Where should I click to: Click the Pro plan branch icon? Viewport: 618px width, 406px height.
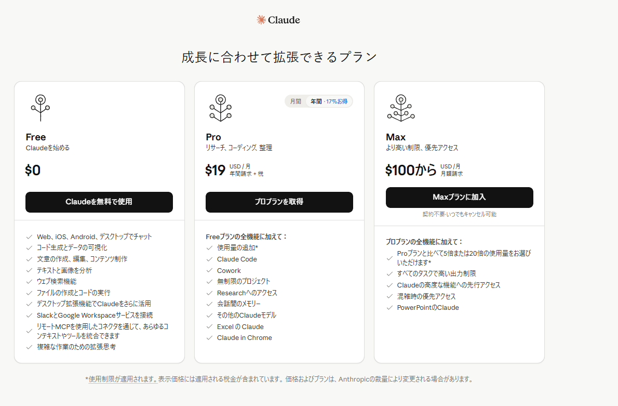220,108
